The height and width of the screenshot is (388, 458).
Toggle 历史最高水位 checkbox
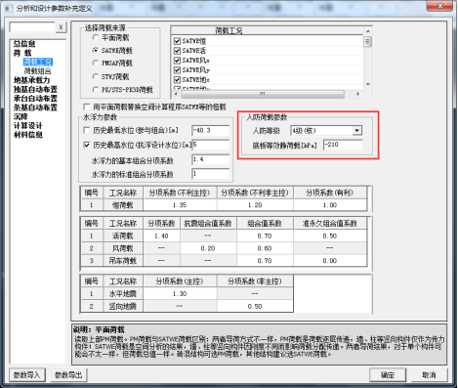coord(87,145)
